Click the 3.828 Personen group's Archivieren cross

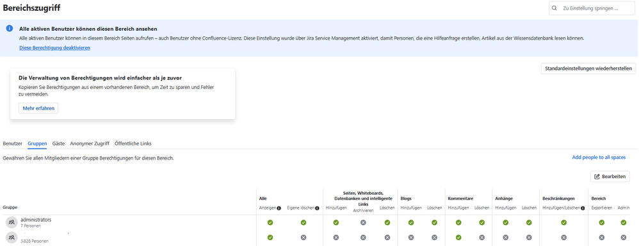(363, 237)
